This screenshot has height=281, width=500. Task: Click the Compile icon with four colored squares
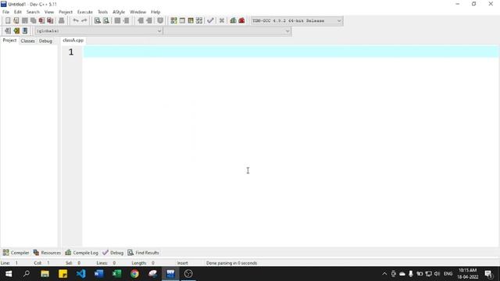click(173, 21)
